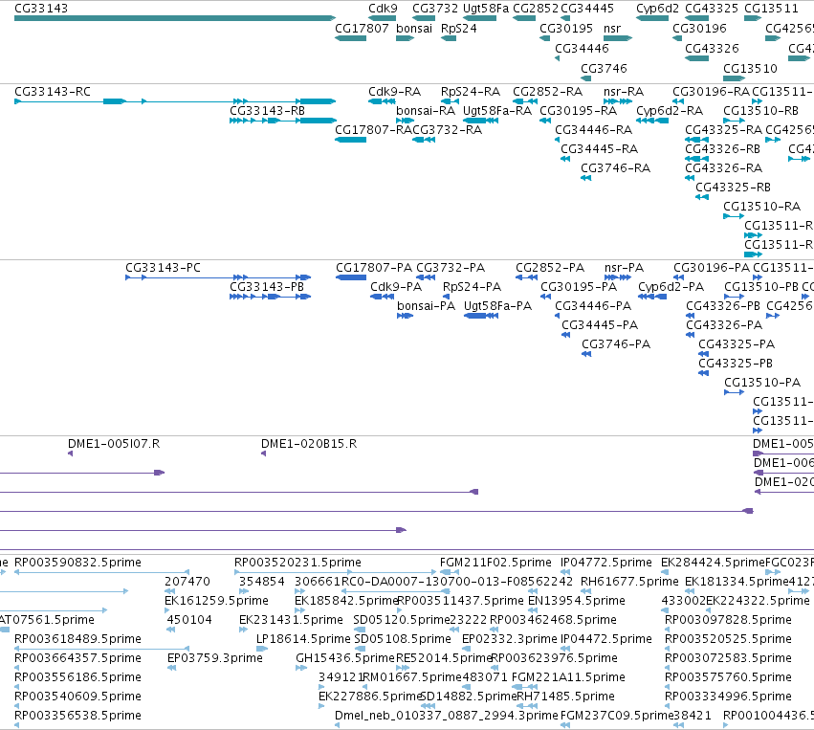Click the long teal CG33143 gene bar
814x730 pixels.
175,18
